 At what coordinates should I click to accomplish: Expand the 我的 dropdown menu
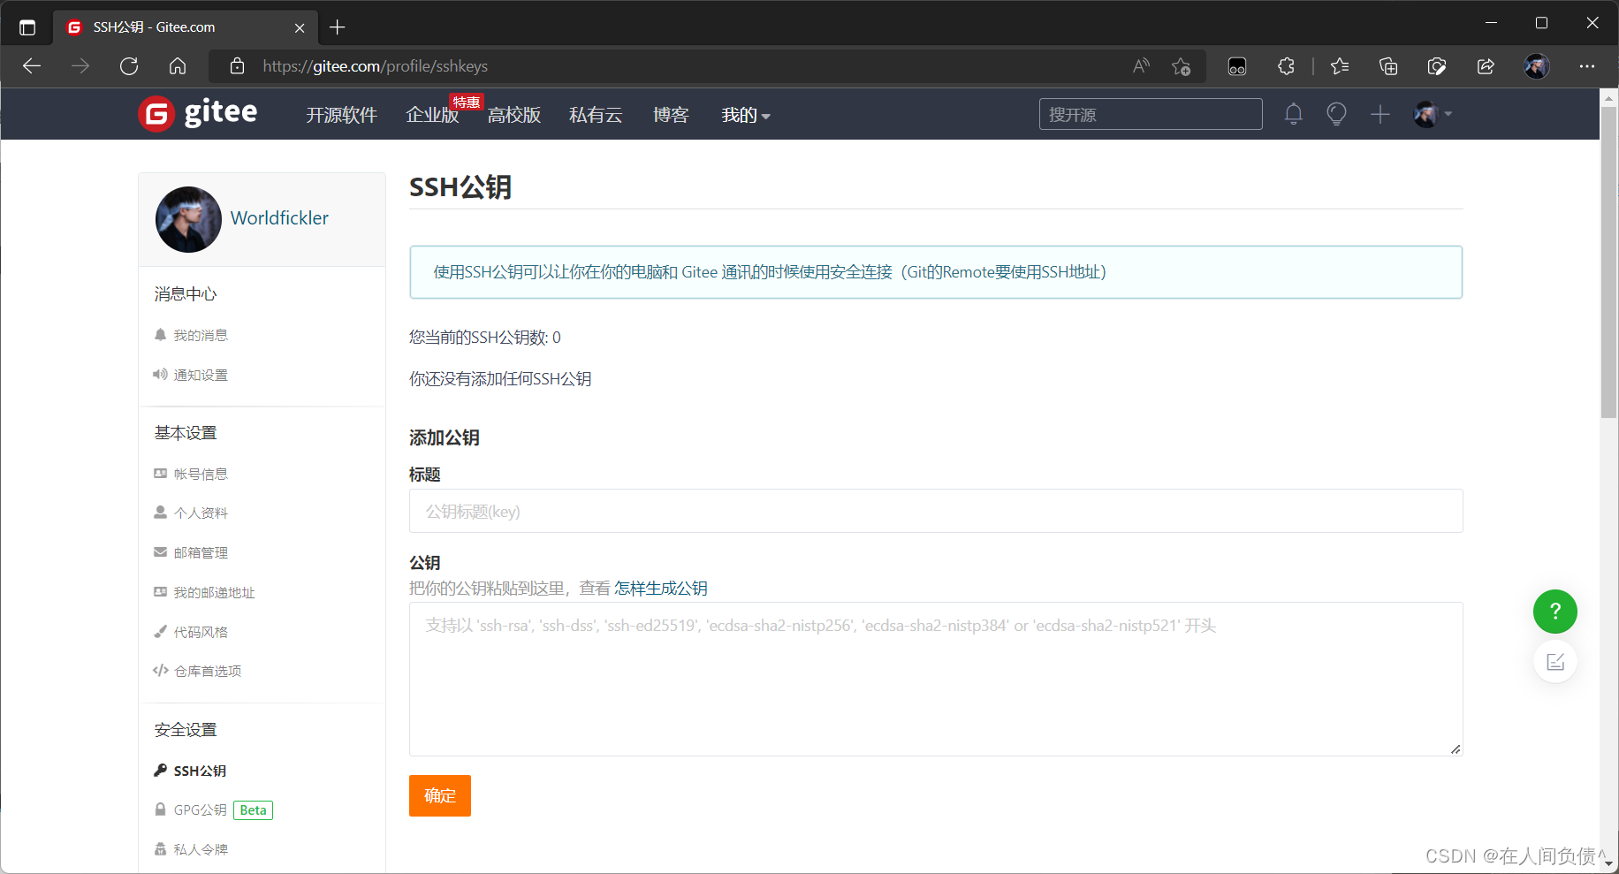(x=746, y=115)
